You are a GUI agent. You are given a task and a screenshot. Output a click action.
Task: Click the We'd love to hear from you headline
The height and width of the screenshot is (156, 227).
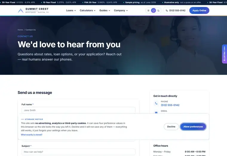[69, 44]
